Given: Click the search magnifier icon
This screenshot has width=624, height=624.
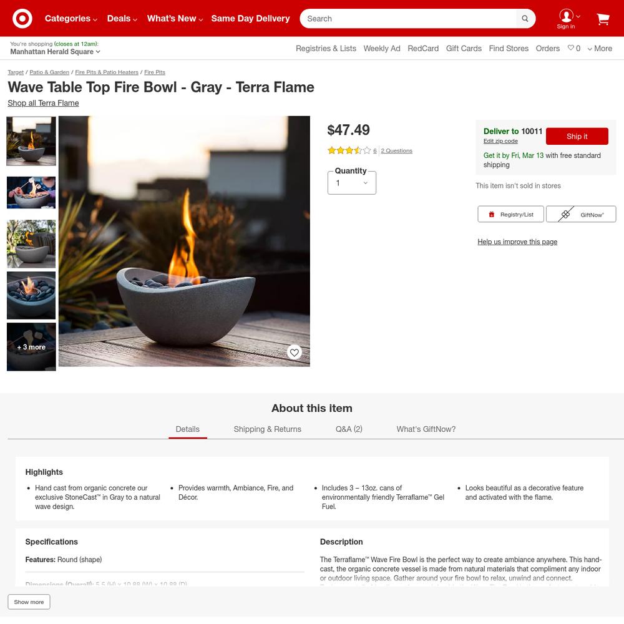Looking at the screenshot, I should 525,18.
